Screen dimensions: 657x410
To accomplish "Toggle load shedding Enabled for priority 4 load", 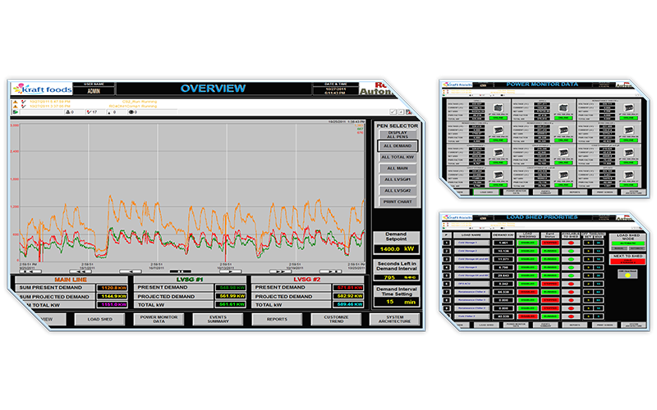I will pyautogui.click(x=528, y=267).
